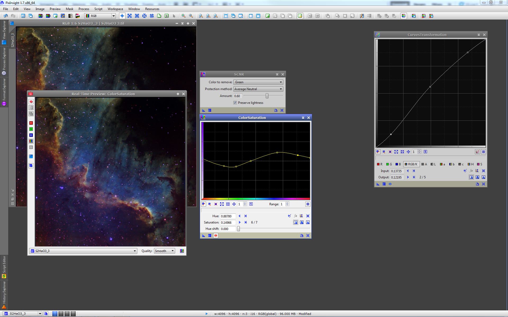The height and width of the screenshot is (317, 508).
Task: Show green channel in Real-Time Preview
Action: [31, 129]
